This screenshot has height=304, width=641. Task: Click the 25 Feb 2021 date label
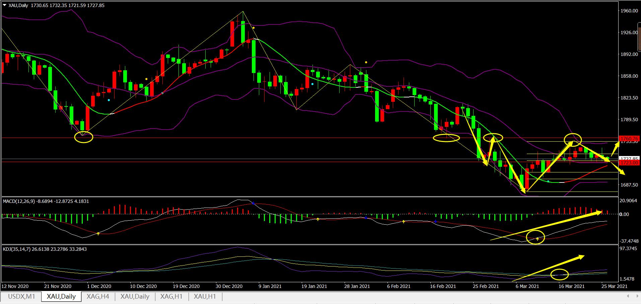click(x=486, y=287)
